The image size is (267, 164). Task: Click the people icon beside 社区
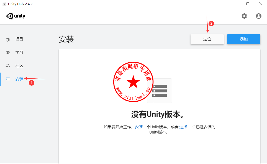8,66
